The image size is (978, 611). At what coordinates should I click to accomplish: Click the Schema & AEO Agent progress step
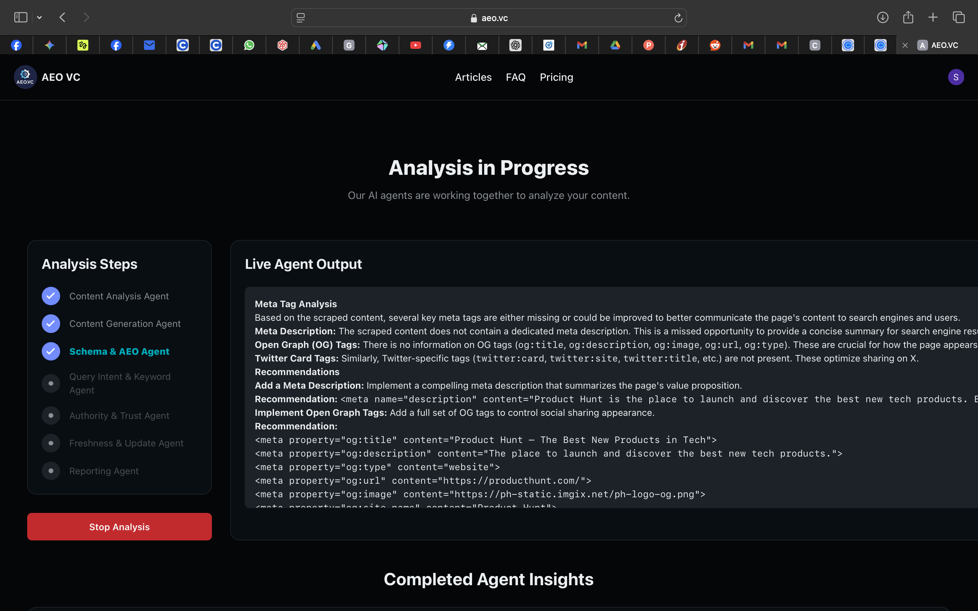click(119, 352)
